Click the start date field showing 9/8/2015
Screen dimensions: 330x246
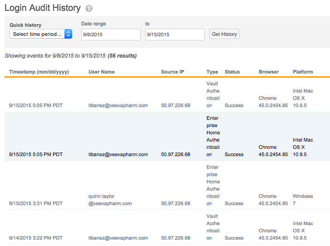(x=111, y=34)
